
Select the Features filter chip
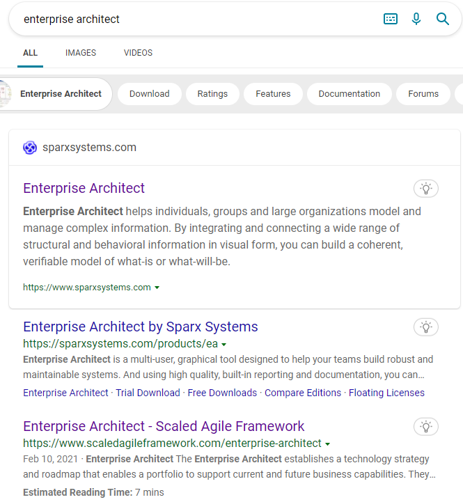[273, 94]
